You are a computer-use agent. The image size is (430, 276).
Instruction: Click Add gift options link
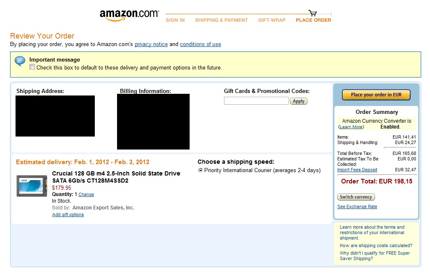click(68, 215)
